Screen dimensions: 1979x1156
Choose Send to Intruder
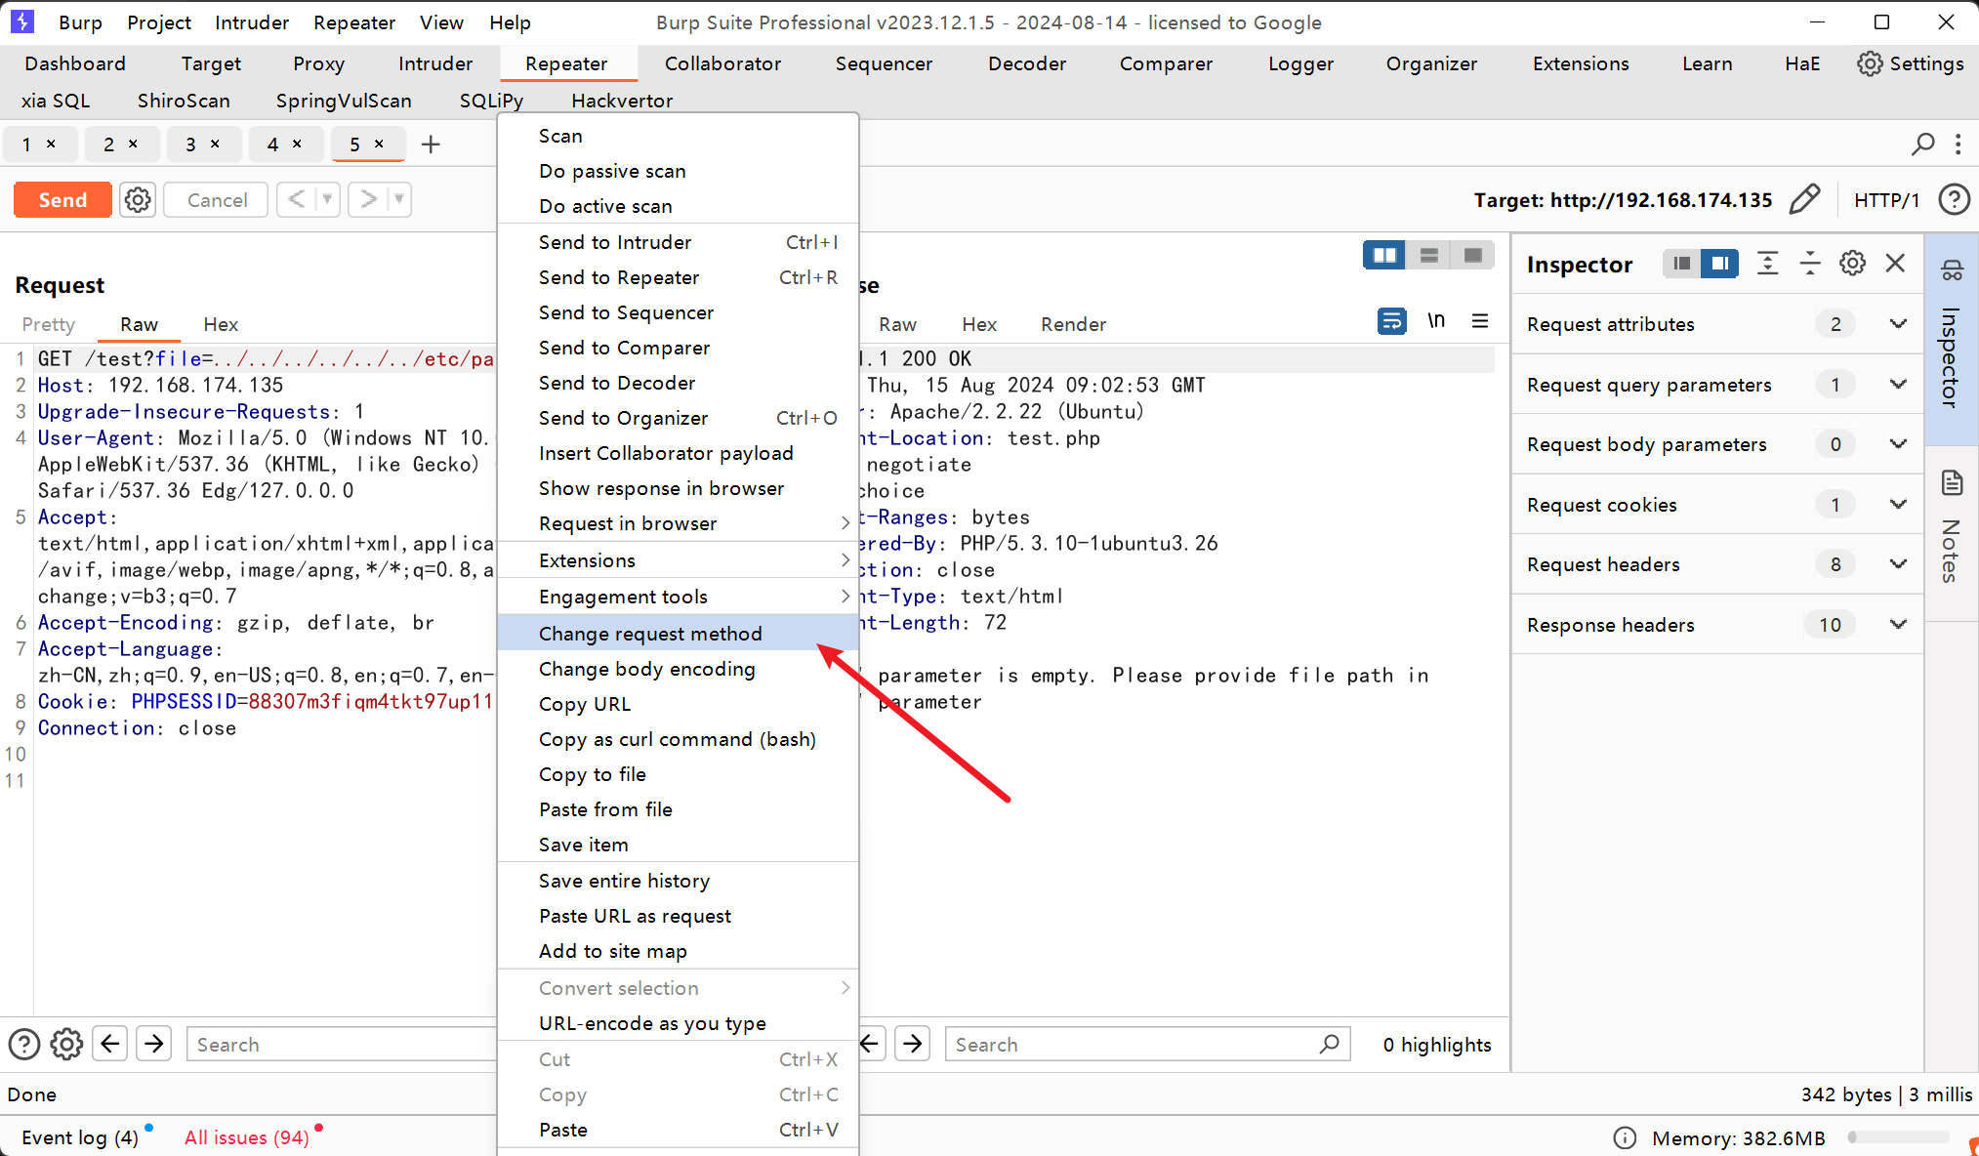(678, 242)
